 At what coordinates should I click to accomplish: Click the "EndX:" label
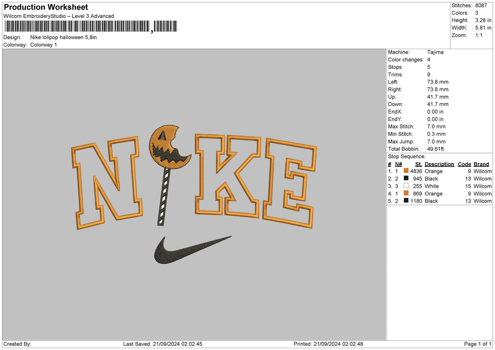pyautogui.click(x=395, y=111)
